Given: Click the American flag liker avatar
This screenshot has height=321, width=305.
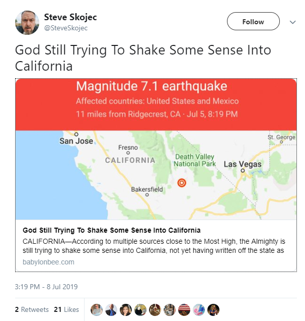Looking at the screenshot, I should tap(184, 309).
